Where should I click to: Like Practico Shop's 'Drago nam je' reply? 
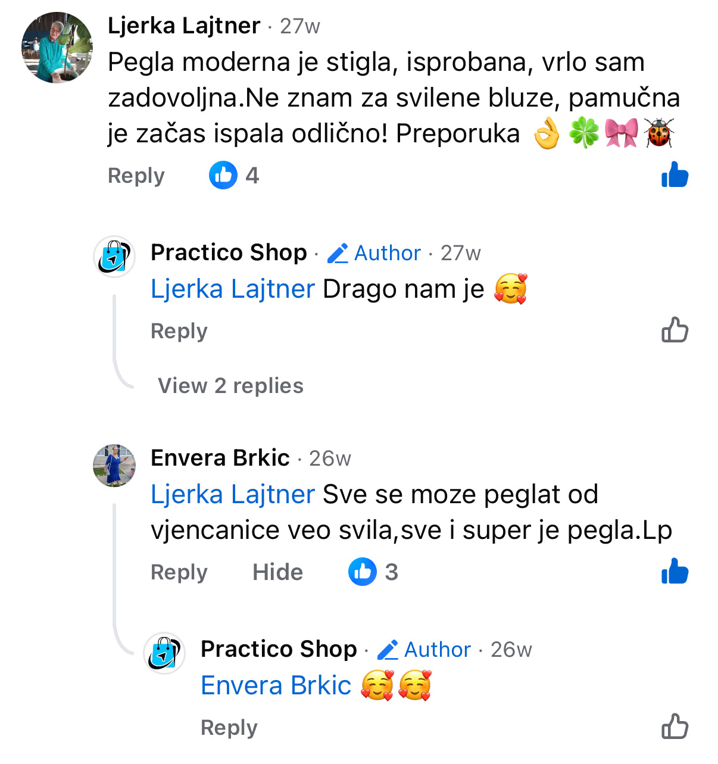(x=675, y=330)
